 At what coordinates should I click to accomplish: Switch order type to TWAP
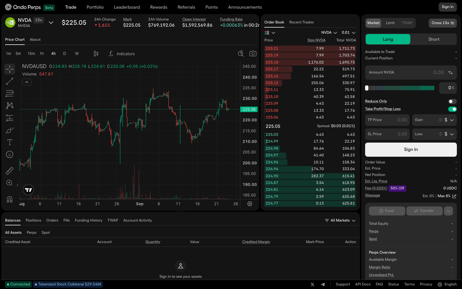point(407,23)
